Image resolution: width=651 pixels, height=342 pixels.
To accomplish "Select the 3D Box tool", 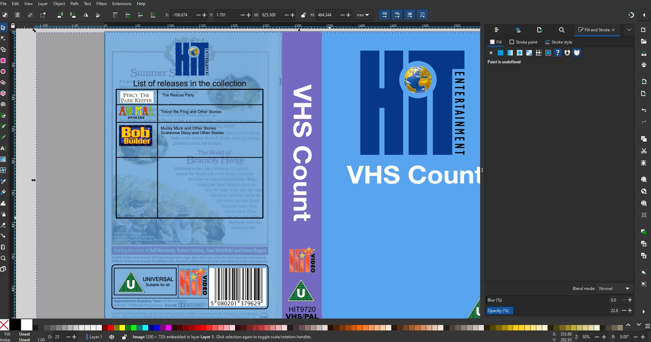I will coord(3,93).
